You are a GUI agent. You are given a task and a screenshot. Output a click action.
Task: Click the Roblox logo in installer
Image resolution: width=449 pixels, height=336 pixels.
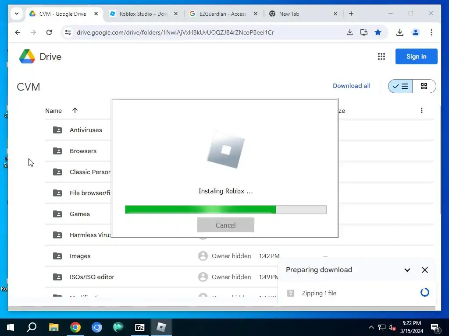point(226,150)
